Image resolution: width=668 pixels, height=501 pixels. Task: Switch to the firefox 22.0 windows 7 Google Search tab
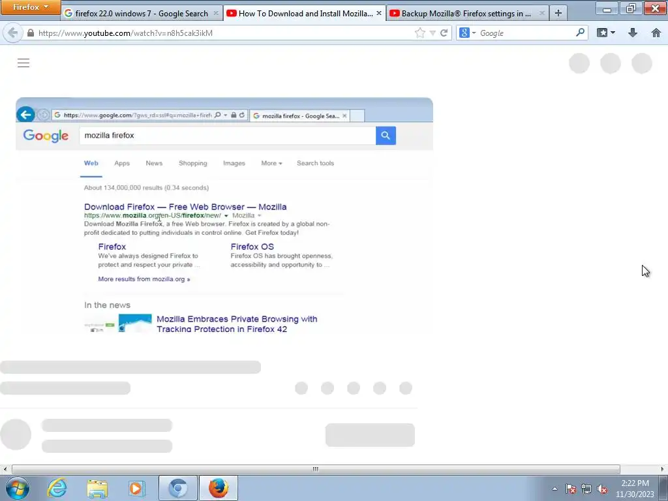click(142, 14)
